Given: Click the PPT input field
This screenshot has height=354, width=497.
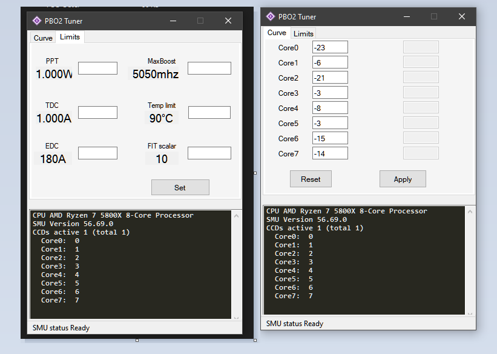Looking at the screenshot, I should coord(97,68).
